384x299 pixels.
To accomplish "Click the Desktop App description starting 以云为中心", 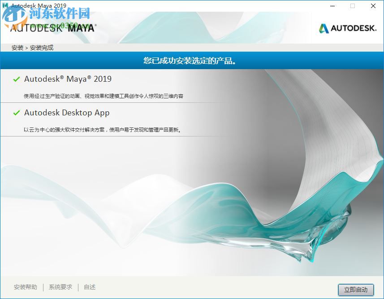I will [x=103, y=130].
